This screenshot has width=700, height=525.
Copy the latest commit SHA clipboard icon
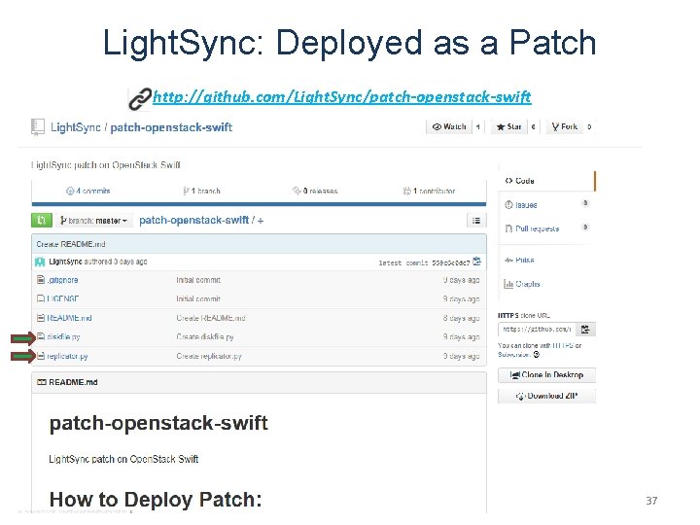(x=476, y=262)
